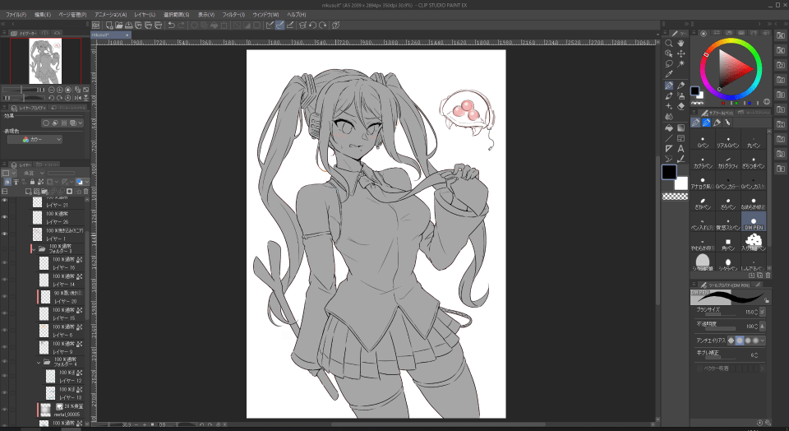
Task: Toggle the lock layer icon
Action: pos(32,182)
